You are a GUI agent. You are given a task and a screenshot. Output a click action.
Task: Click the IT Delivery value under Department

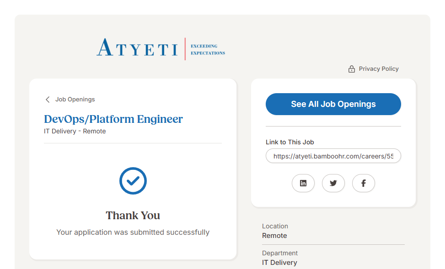coord(279,263)
